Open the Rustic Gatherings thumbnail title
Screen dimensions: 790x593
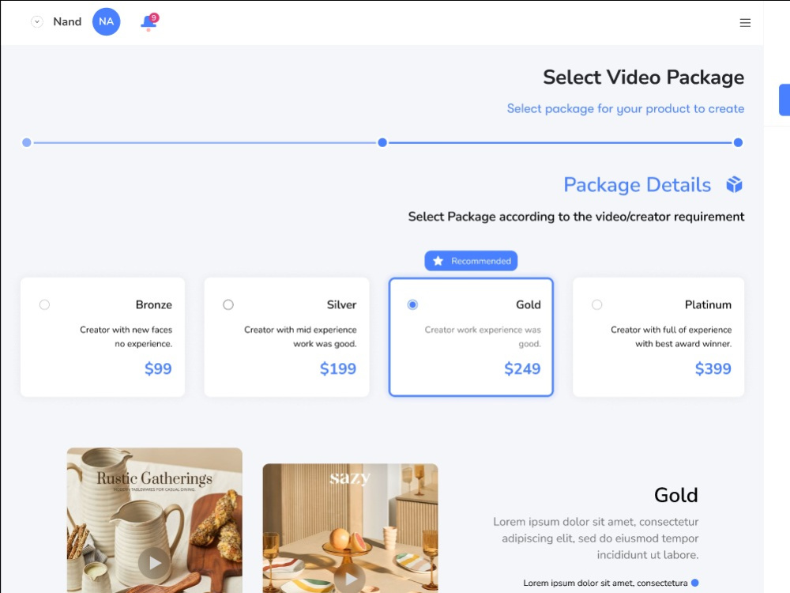coord(155,478)
